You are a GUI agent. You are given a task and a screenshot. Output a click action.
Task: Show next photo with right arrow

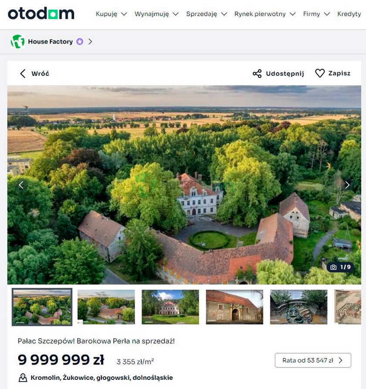(347, 185)
